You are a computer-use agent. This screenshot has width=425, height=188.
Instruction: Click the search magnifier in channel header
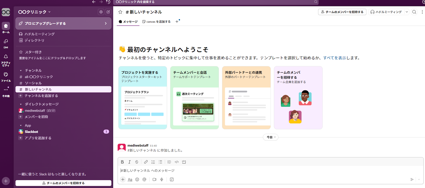(414, 12)
